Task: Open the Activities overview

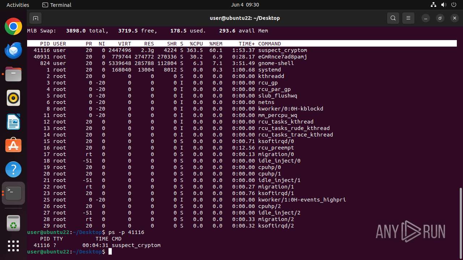Action: [x=18, y=5]
